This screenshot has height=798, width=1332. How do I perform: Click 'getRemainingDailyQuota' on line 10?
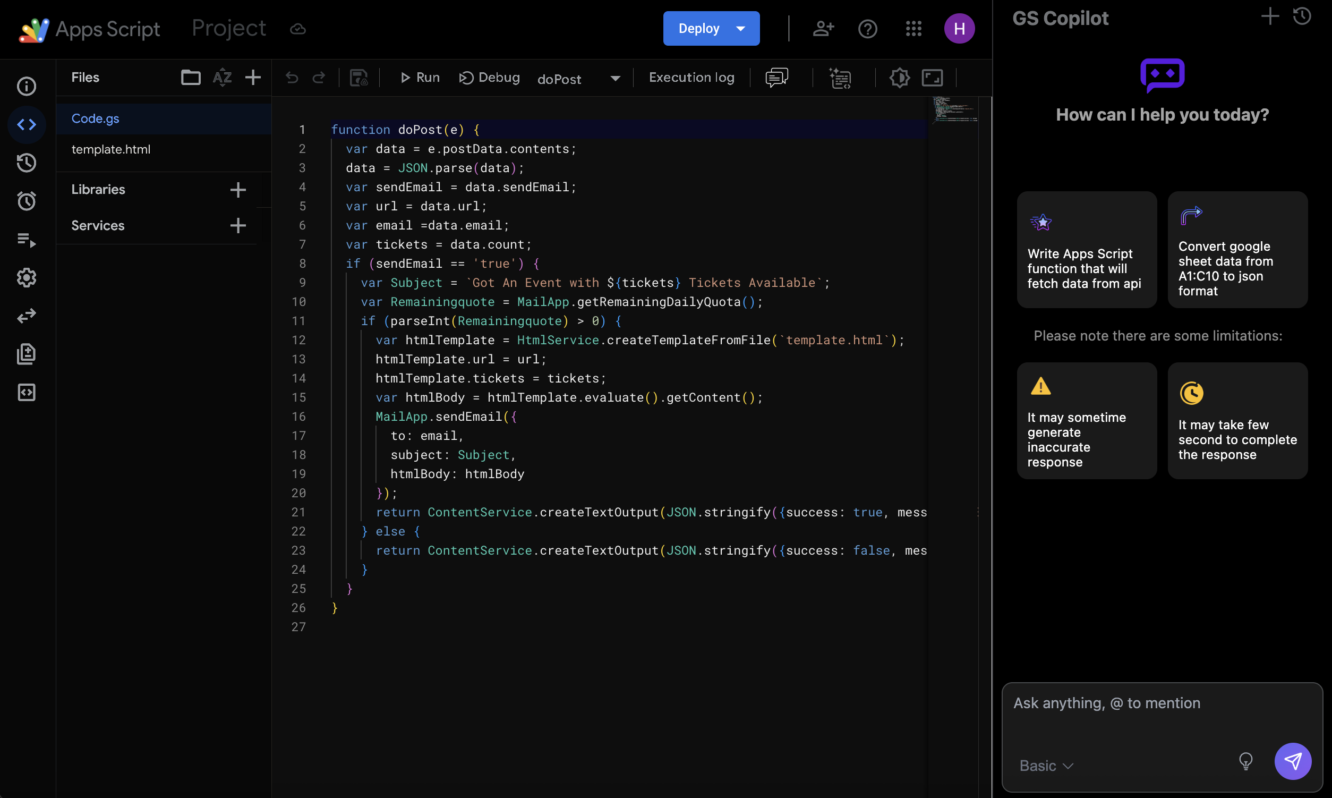(x=659, y=302)
